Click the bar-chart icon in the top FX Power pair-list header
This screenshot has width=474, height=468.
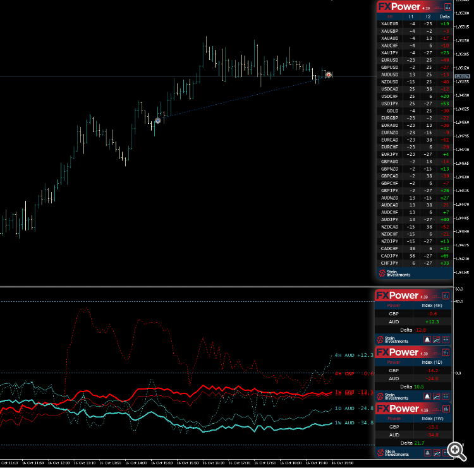pos(447,7)
